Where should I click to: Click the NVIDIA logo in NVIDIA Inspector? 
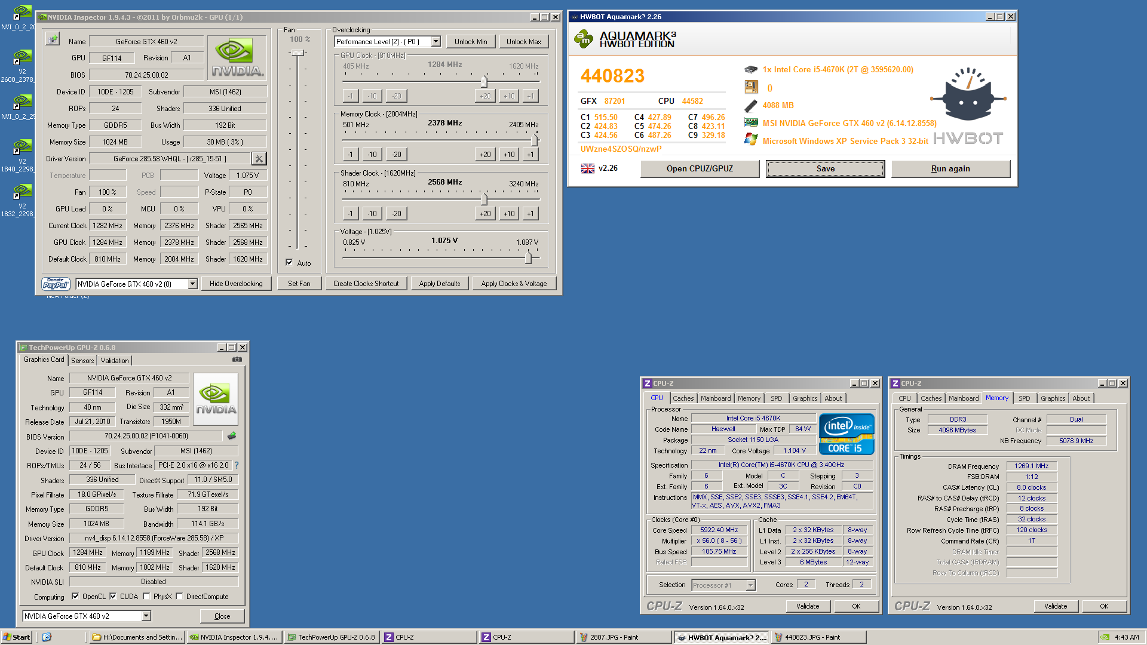[x=237, y=57]
